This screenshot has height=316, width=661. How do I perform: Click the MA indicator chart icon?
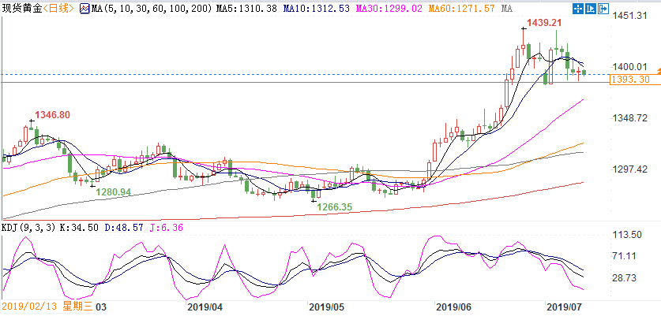point(85,8)
